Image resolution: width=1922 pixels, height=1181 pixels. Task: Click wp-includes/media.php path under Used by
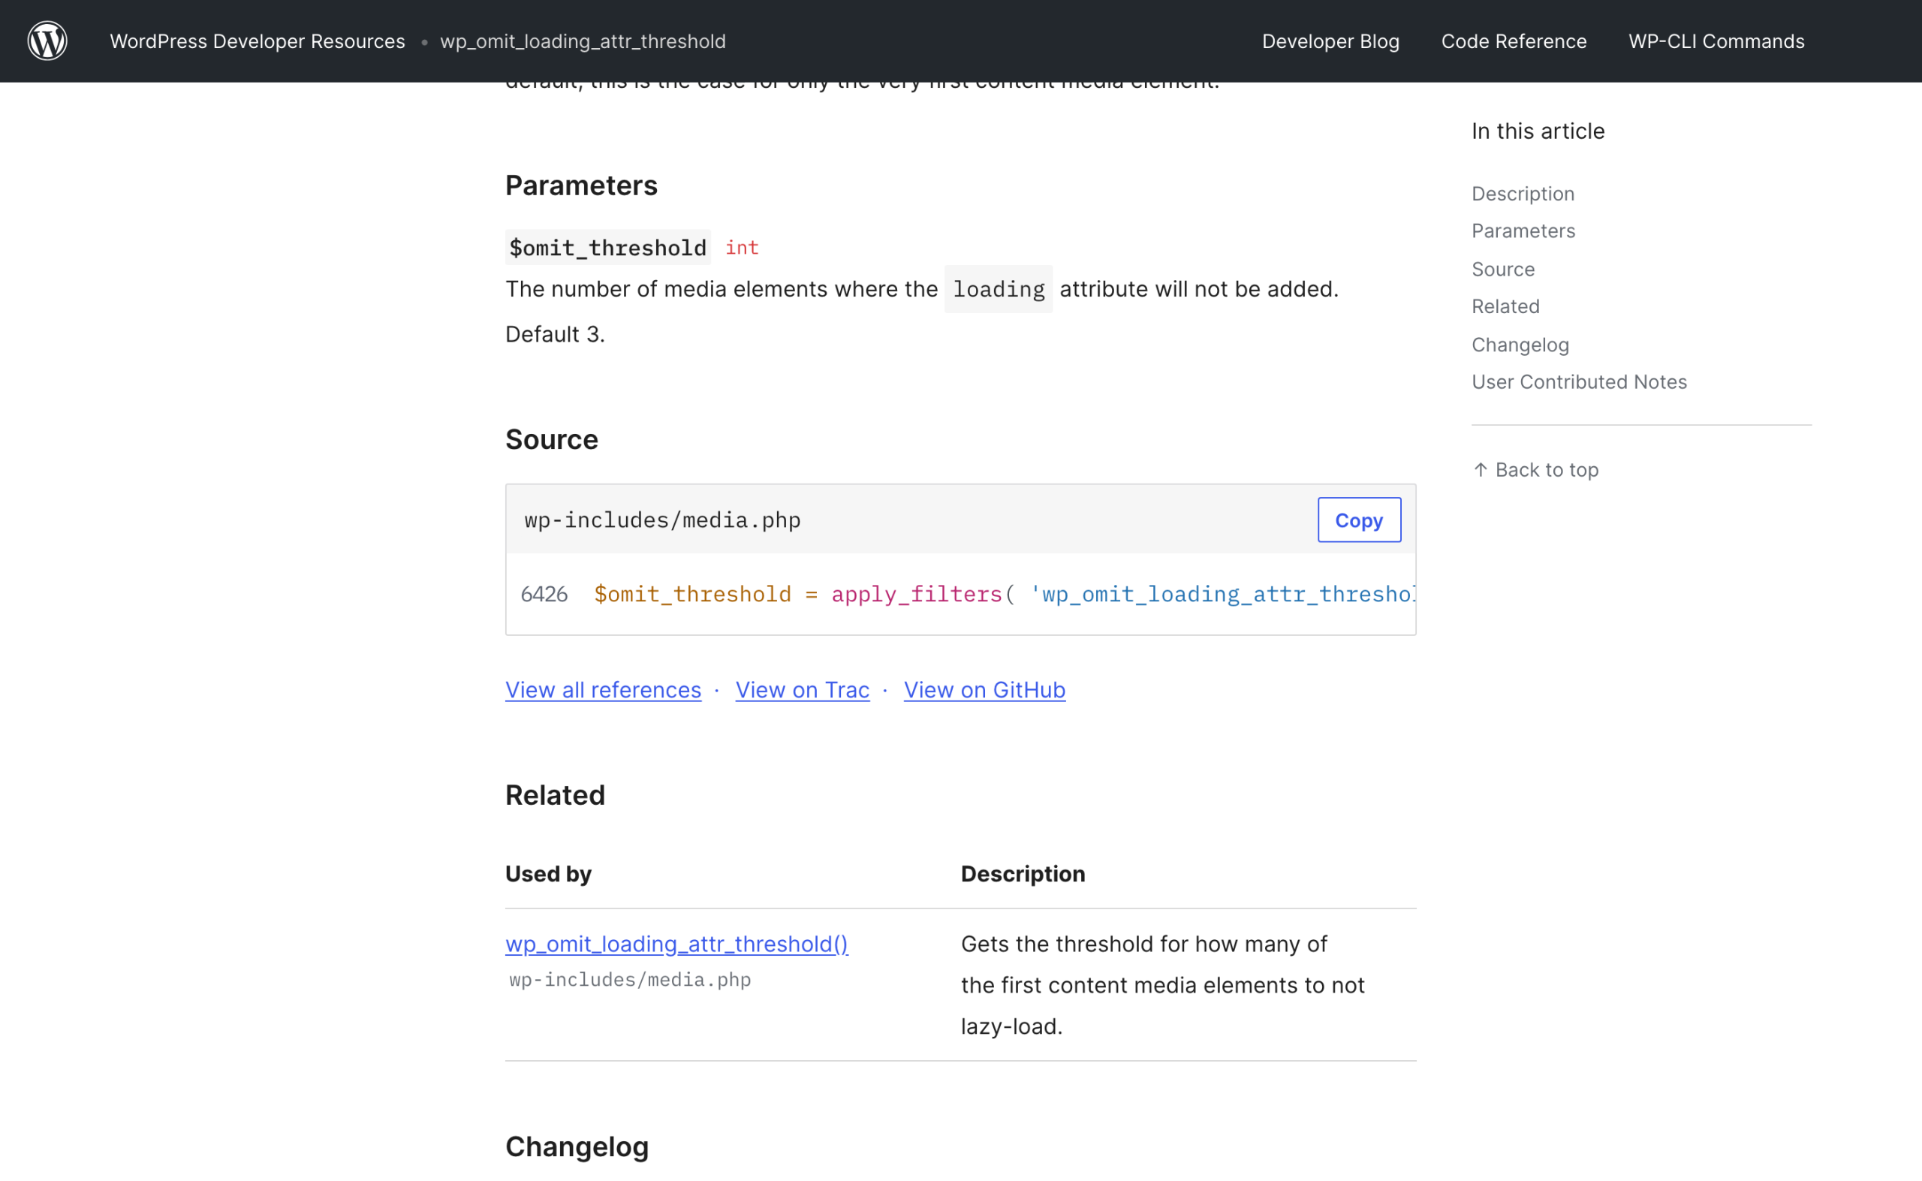pos(629,980)
